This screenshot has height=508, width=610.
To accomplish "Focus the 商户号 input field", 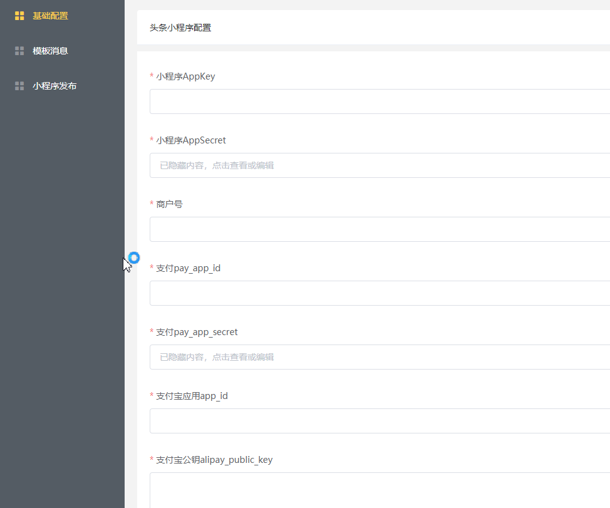I will [380, 229].
